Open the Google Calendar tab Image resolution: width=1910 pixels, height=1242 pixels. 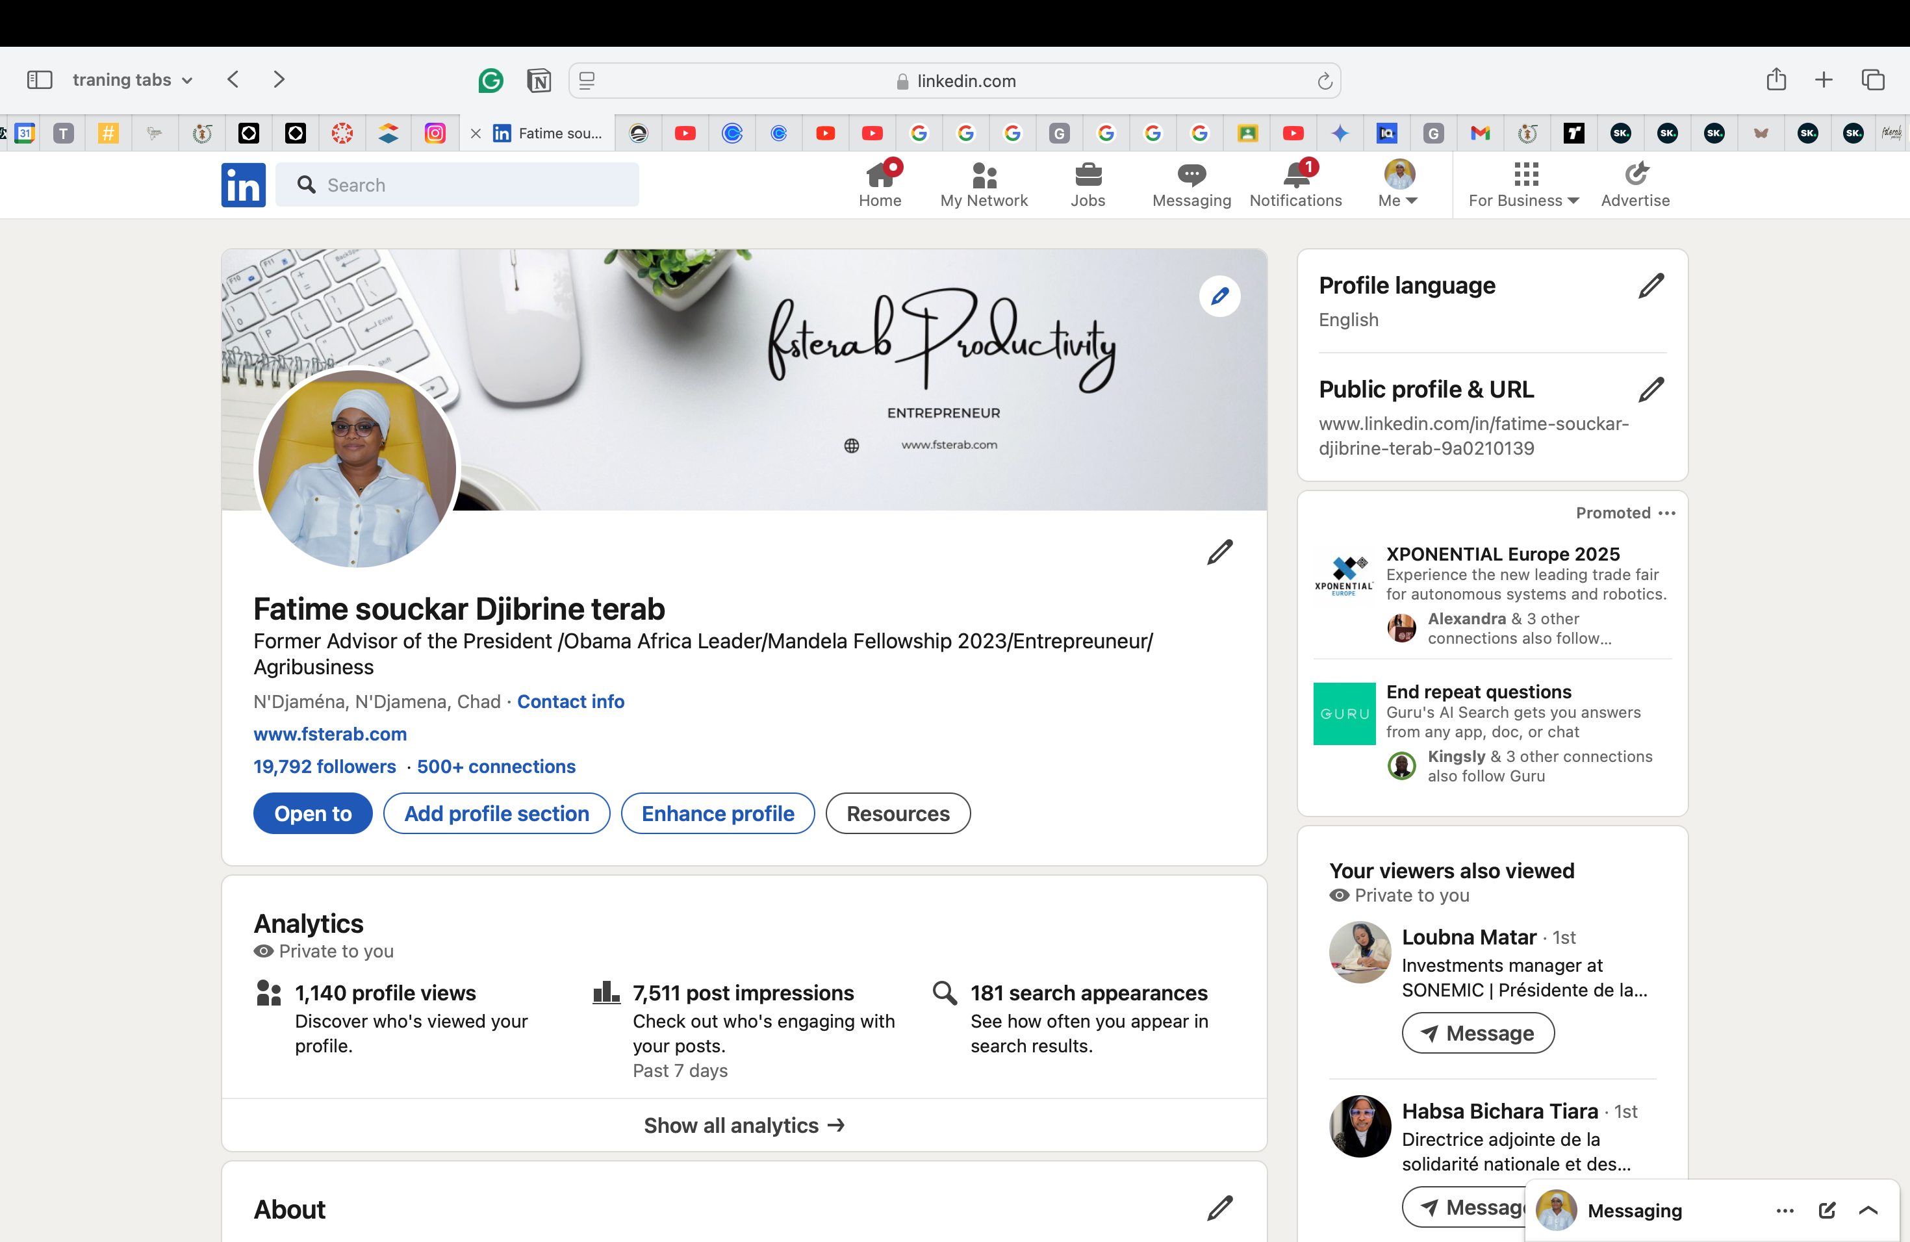point(25,133)
